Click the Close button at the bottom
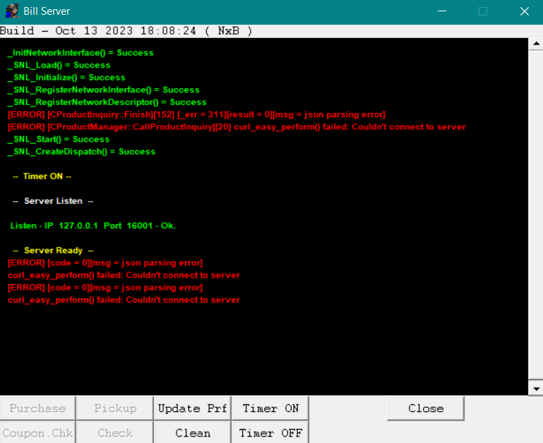Image resolution: width=543 pixels, height=443 pixels. click(x=426, y=408)
